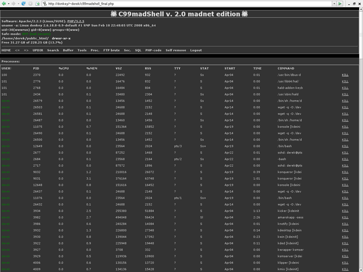Go back with the green back arrow
363x272 pixels.
click(x=4, y=4)
